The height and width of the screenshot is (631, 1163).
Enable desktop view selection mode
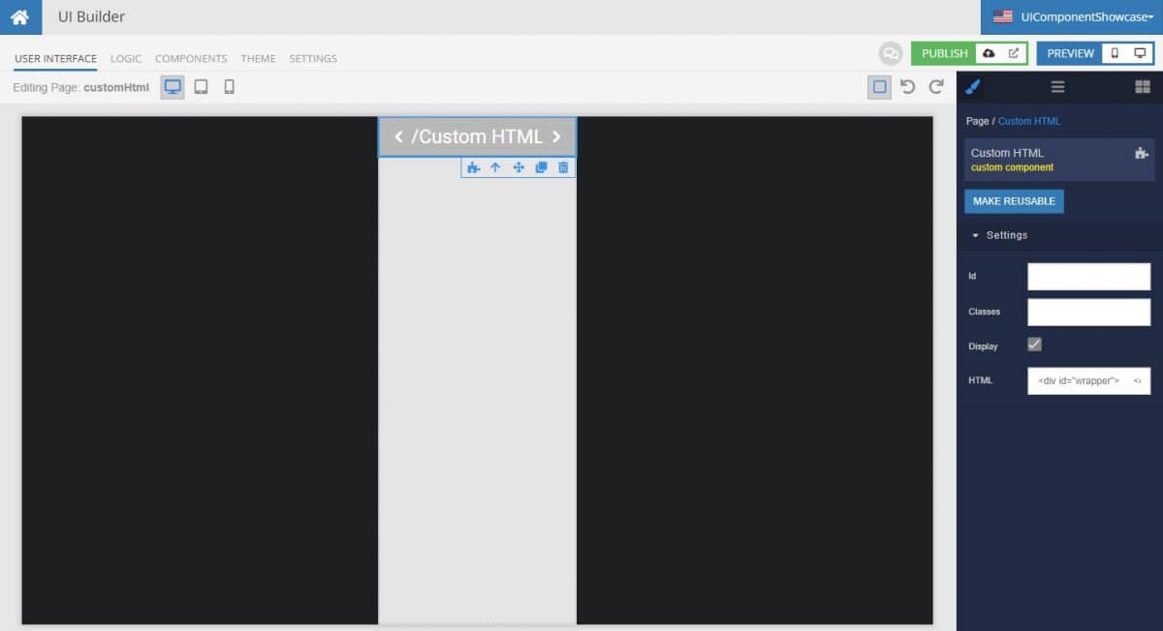(878, 86)
